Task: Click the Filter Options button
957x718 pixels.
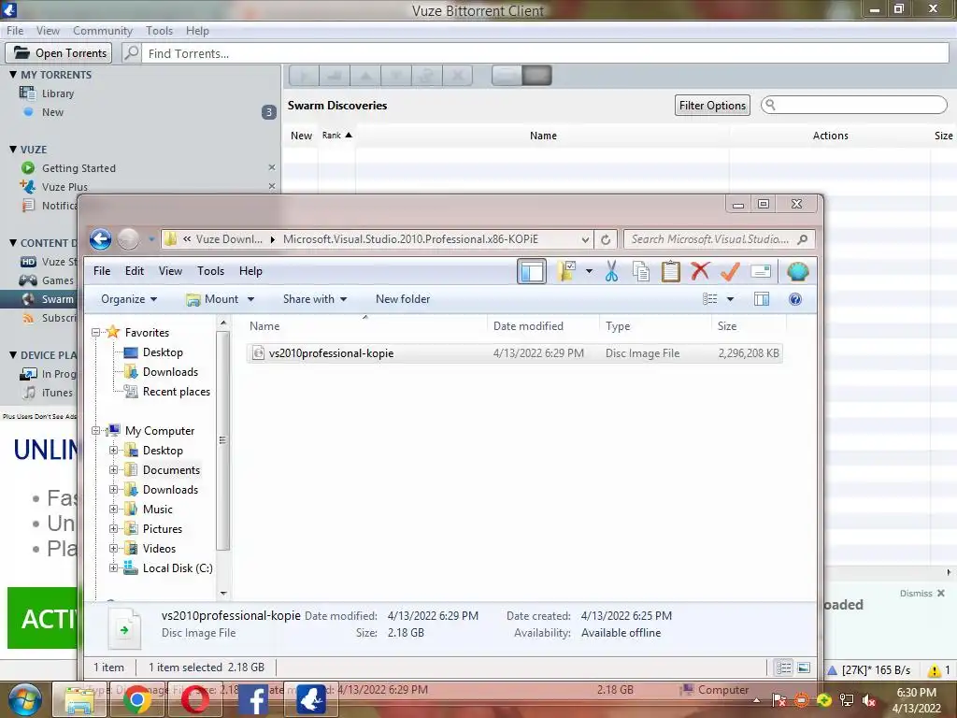Action: [712, 105]
